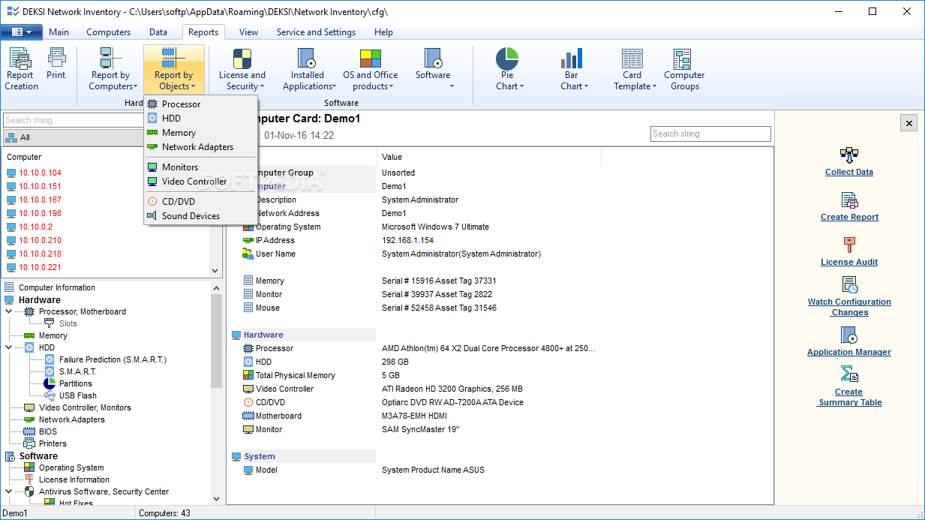925x520 pixels.
Task: Close the right-side quick actions panel
Action: tap(908, 124)
